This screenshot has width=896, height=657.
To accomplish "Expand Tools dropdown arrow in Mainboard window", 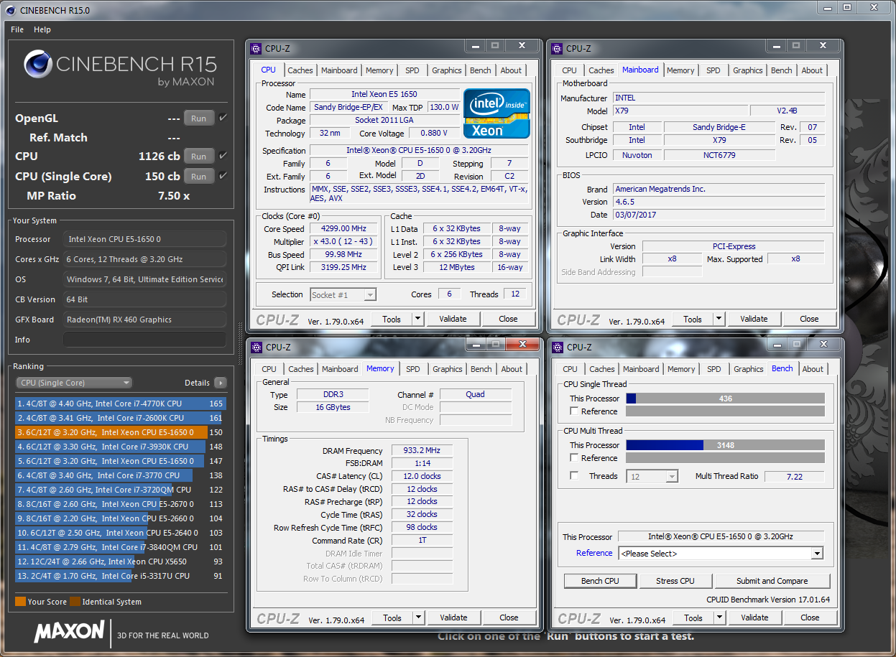I will pos(719,319).
